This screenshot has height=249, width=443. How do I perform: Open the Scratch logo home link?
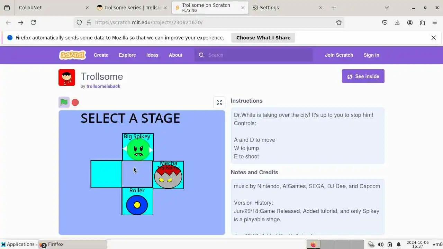point(72,55)
